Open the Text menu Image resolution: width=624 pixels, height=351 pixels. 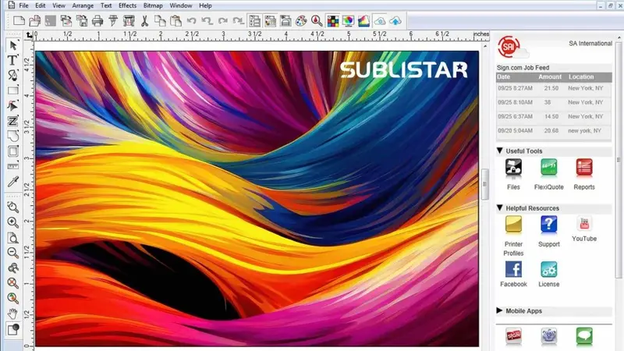click(x=106, y=5)
